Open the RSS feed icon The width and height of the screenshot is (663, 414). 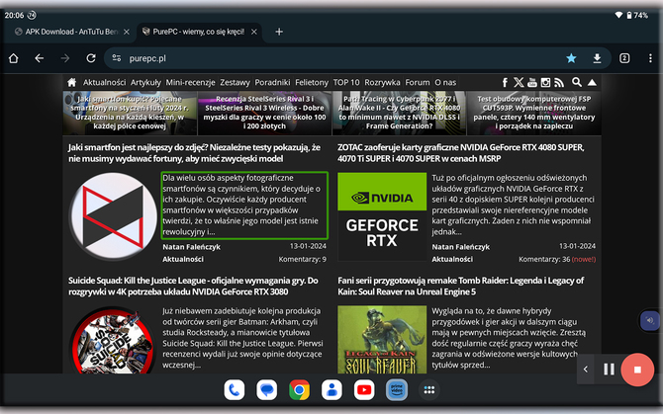(559, 82)
